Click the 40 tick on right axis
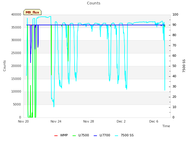Image resolution: width=188 pixels, height=141 pixels. [174, 76]
